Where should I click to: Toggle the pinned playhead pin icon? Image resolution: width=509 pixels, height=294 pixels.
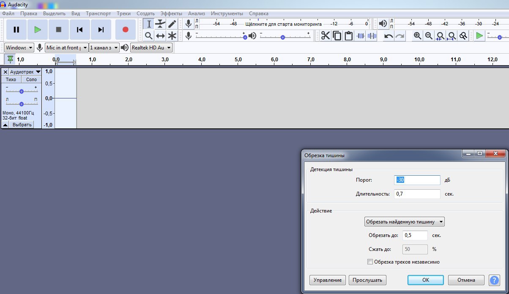point(10,59)
